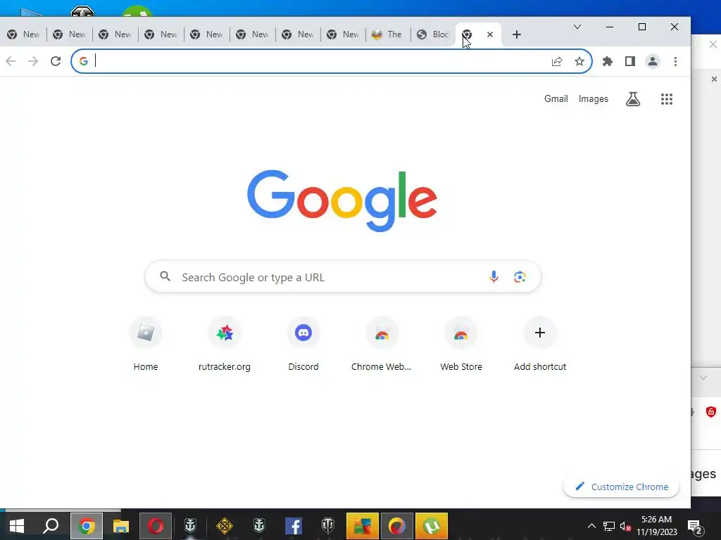Open World of Tanks taskbar icon
Screen dimensions: 721x540
(x=328, y=526)
